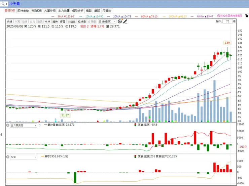This screenshot has width=249, height=186.
Task: Click the 量 28,371 volume text
Action: pyautogui.click(x=113, y=26)
